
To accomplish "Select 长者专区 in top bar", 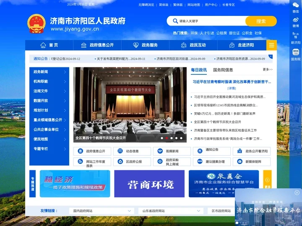I will pyautogui.click(x=229, y=5).
